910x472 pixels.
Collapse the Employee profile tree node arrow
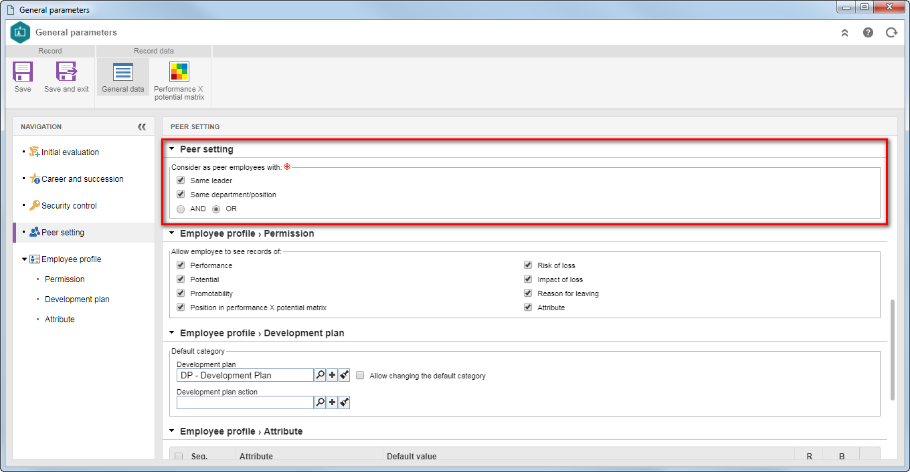(x=25, y=259)
